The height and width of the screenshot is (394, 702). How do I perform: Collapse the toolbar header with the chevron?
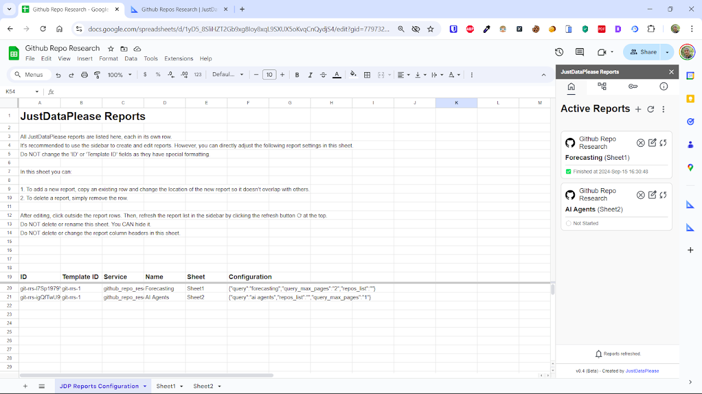pyautogui.click(x=544, y=75)
